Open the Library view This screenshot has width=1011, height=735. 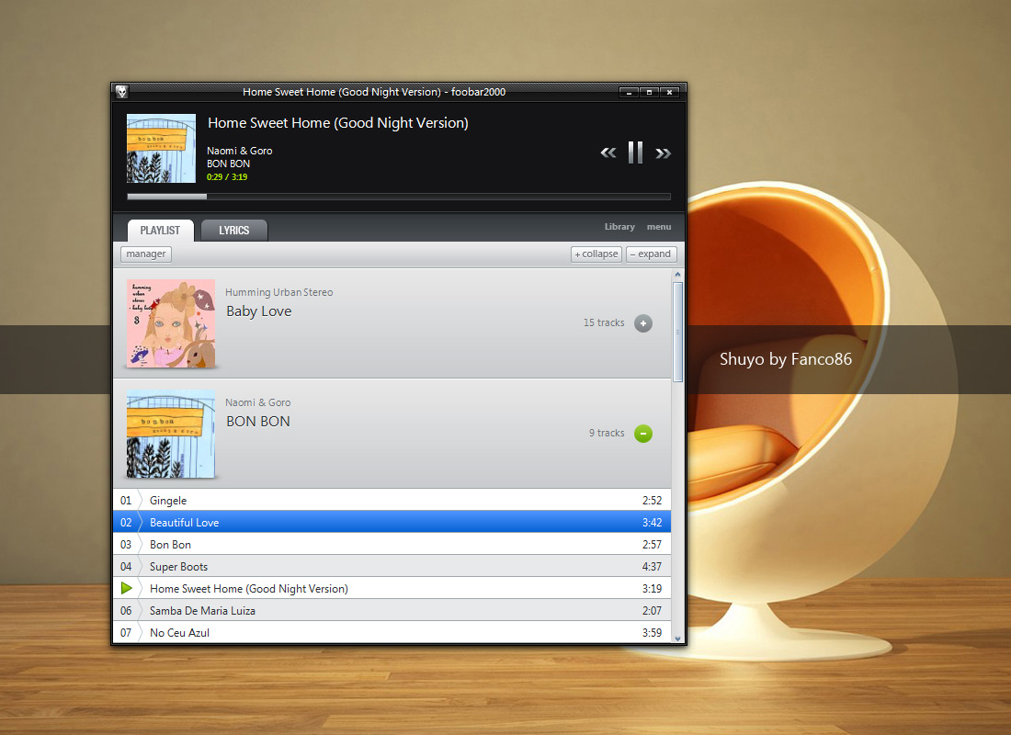click(x=619, y=227)
